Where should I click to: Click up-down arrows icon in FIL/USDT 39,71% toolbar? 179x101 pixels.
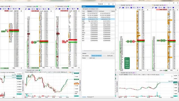pos(138,8)
